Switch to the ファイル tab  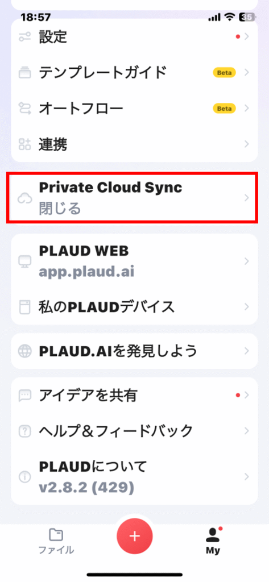point(56,541)
